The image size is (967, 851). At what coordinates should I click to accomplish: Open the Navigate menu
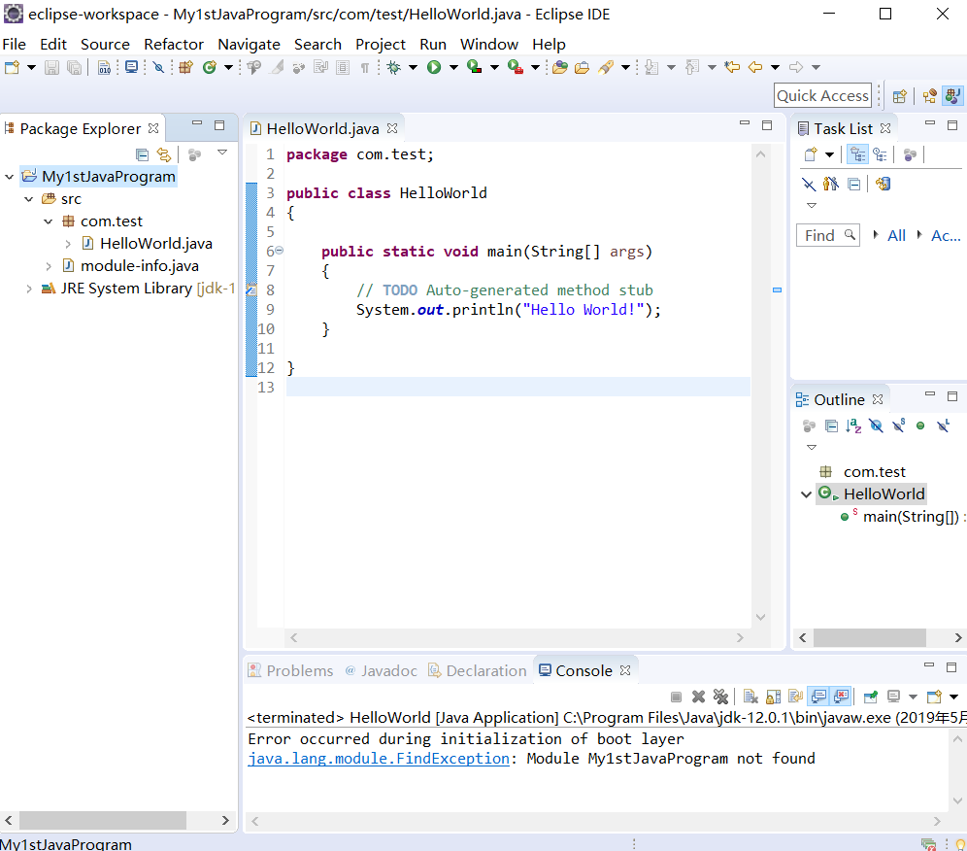249,45
